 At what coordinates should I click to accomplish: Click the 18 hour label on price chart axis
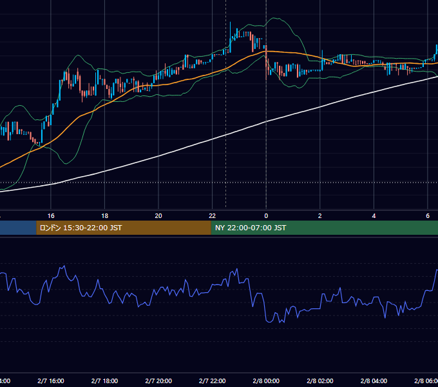(x=105, y=216)
